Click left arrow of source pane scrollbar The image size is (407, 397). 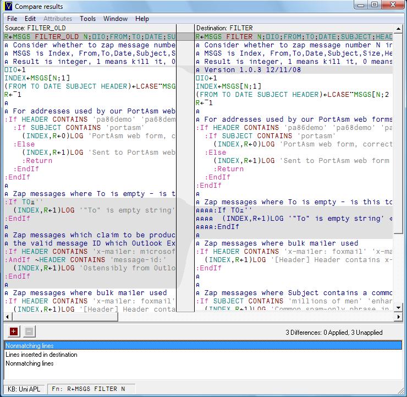(x=8, y=317)
